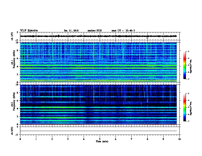Click the "8" tick on the time axis
Screen dimensions: 202x156
[x=147, y=139]
